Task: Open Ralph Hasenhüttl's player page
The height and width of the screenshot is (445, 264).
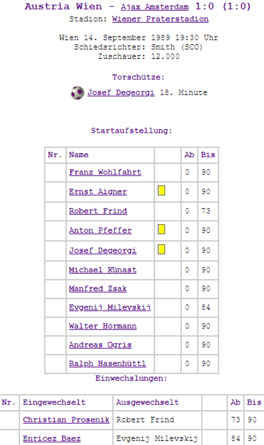Action: [x=107, y=364]
